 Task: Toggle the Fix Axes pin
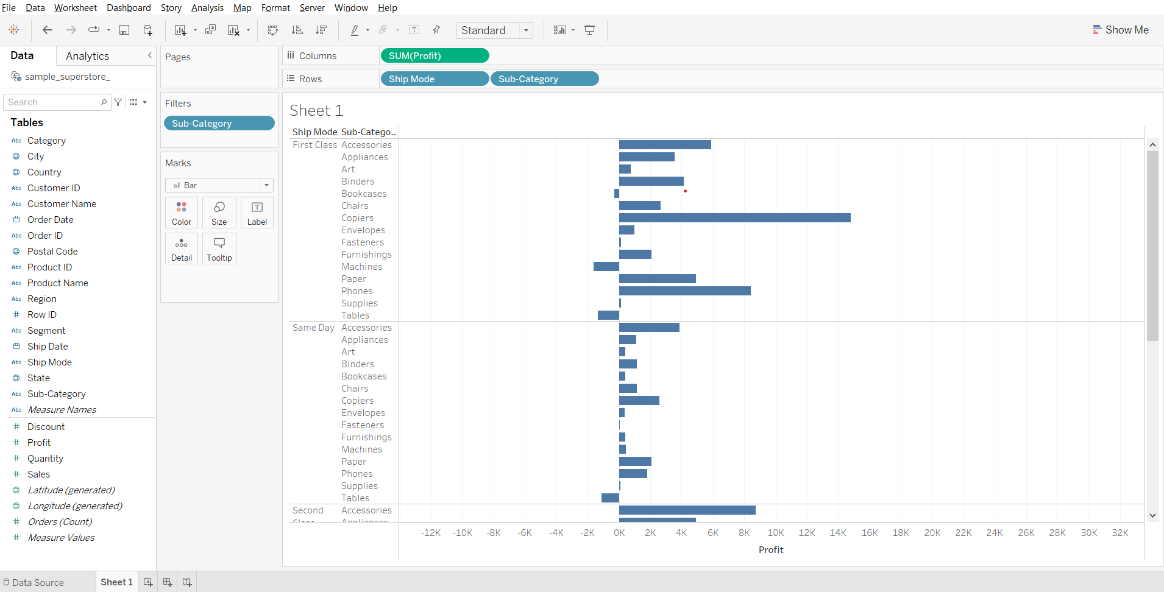point(436,30)
